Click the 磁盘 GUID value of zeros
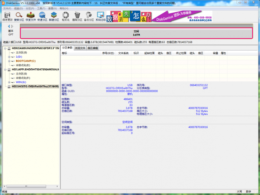The height and width of the screenshot is (195, 260). [132, 91]
